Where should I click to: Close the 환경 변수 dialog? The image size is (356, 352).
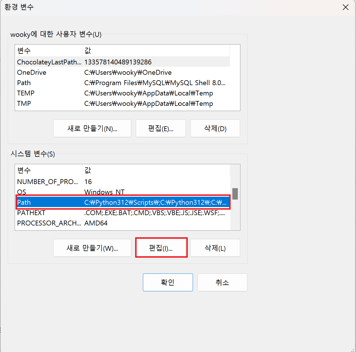pyautogui.click(x=346, y=7)
